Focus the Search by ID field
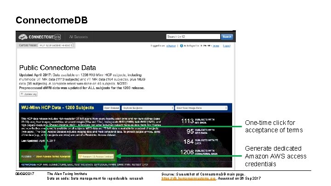This screenshot has width=331, height=186. click(x=193, y=37)
